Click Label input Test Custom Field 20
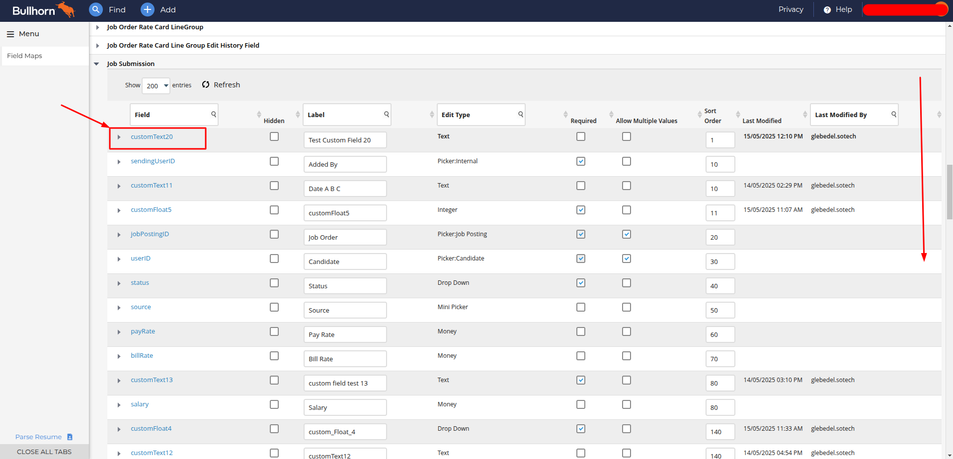953x459 pixels. click(345, 140)
